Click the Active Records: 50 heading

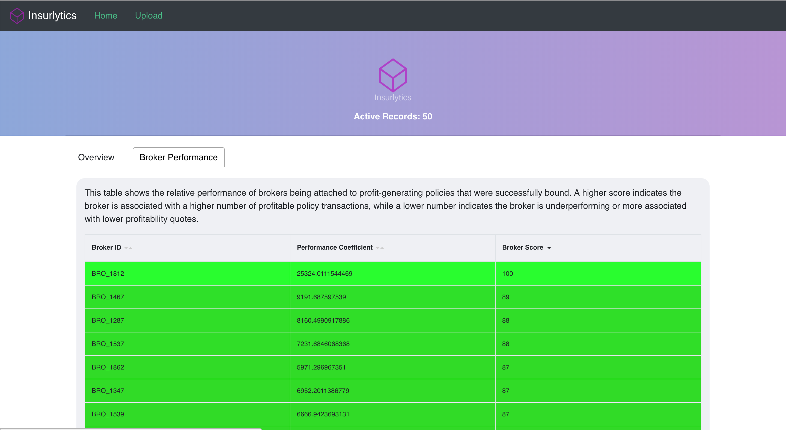point(393,116)
